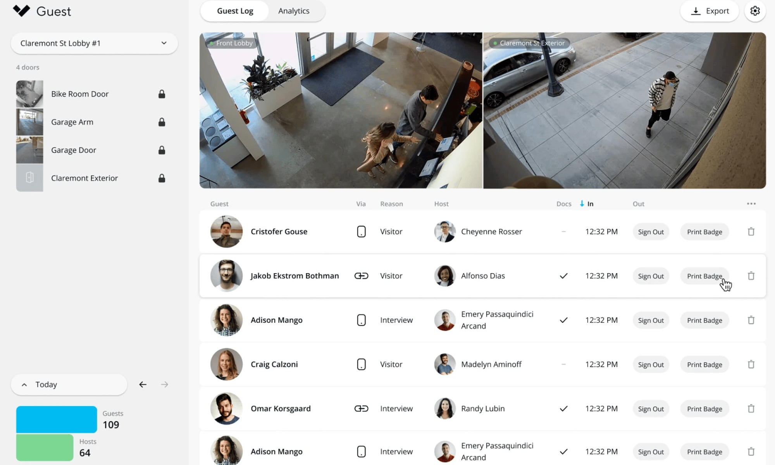Viewport: 775px width, 465px height.
Task: Toggle the Garage Door lock
Action: pyautogui.click(x=162, y=150)
